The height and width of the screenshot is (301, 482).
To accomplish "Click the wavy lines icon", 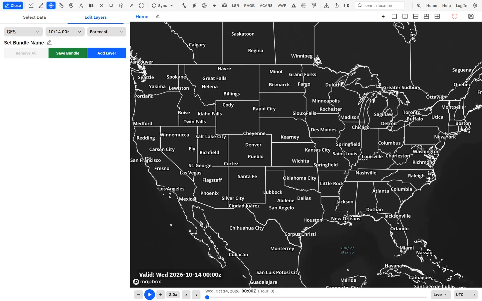I will pos(224,5).
